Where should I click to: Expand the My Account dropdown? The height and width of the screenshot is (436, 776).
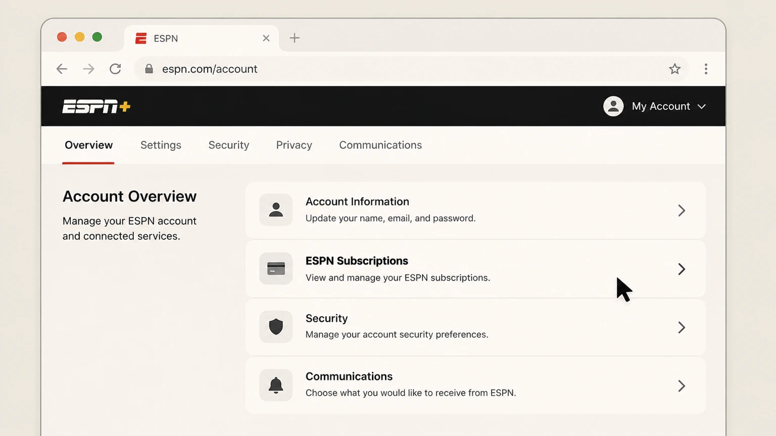[655, 106]
